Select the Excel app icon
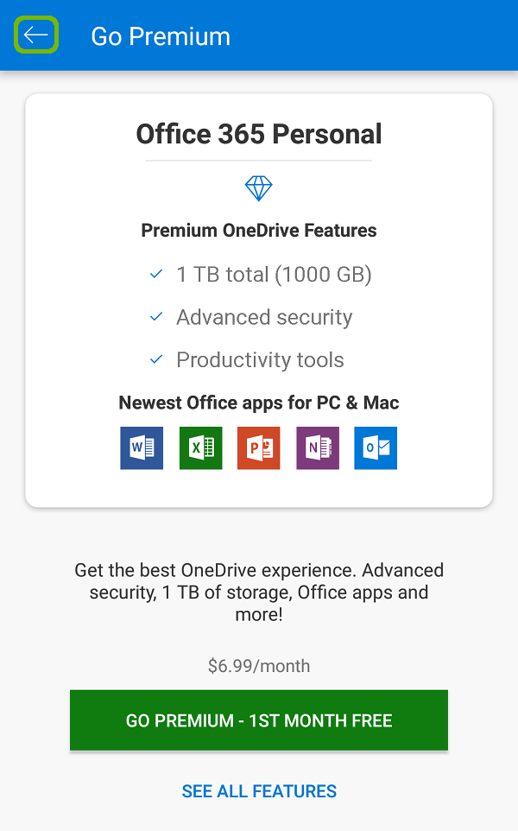This screenshot has height=831, width=518. (x=200, y=447)
